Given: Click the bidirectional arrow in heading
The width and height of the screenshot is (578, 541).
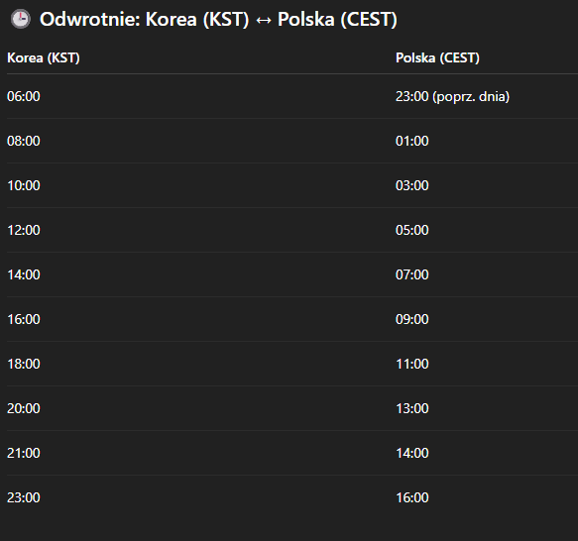Looking at the screenshot, I should [263, 20].
